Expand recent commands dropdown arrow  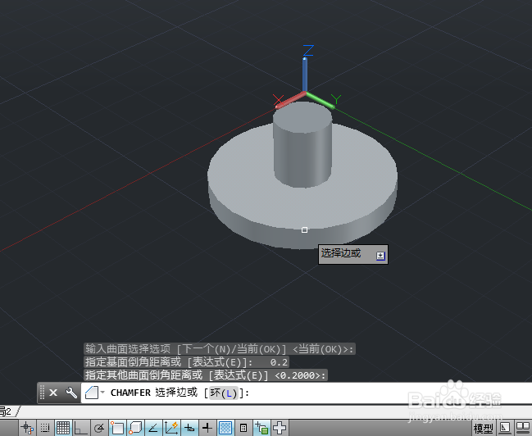pyautogui.click(x=102, y=393)
